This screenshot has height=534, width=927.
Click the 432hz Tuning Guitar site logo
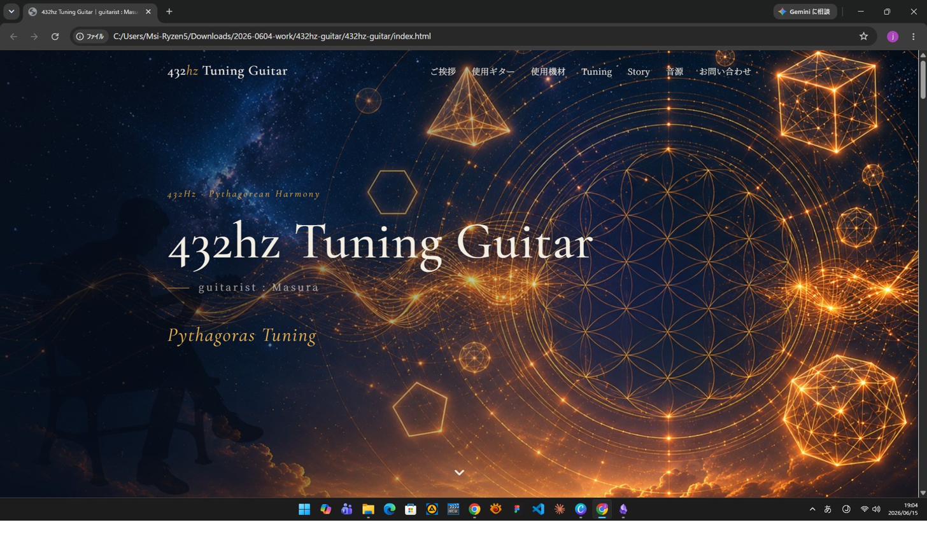227,71
